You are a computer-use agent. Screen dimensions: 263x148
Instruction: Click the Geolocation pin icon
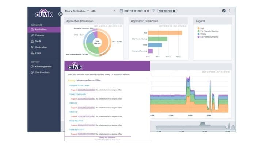[32, 47]
